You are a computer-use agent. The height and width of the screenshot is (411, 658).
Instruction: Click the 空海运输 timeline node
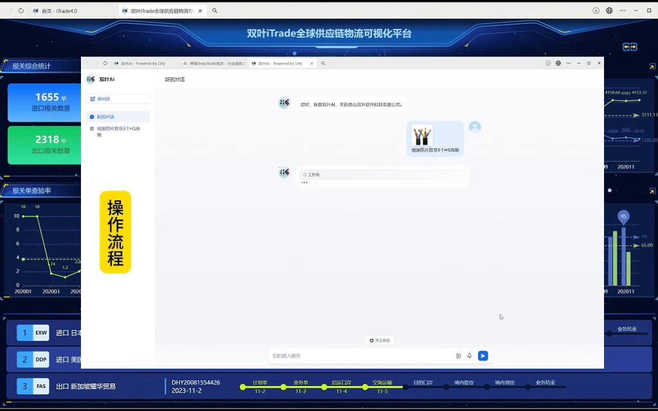pos(365,387)
